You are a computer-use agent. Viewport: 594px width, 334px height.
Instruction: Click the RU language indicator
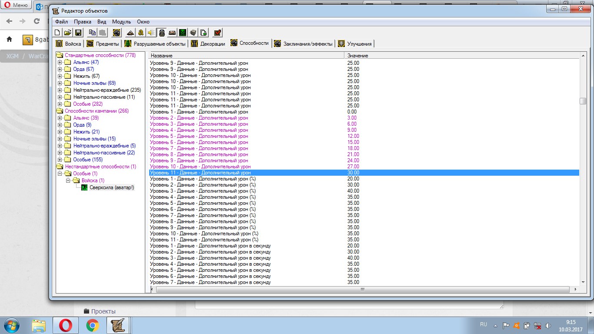pos(484,324)
